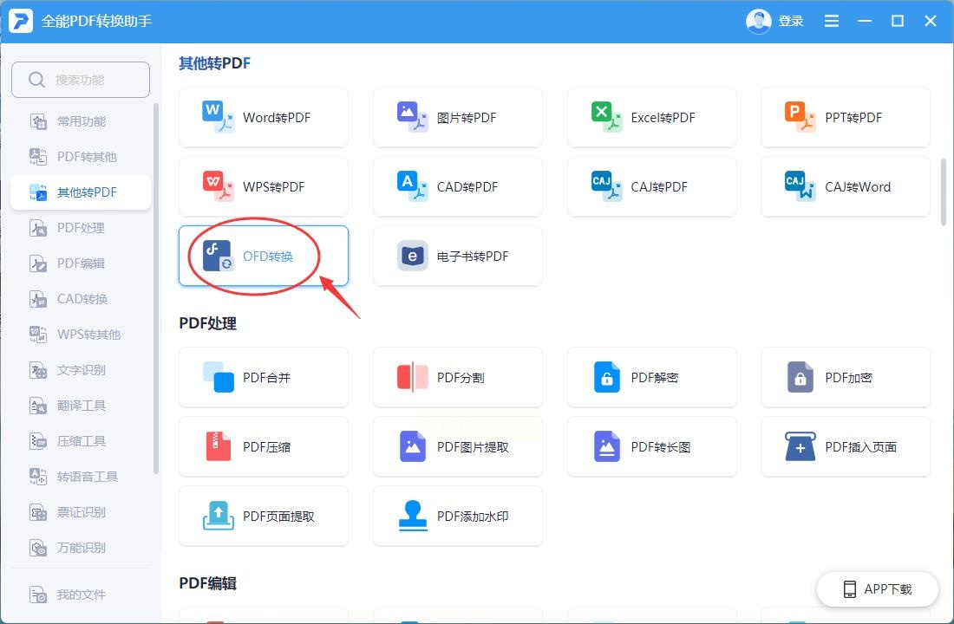
Task: Click the 电子书转PDF label text
Action: point(473,256)
